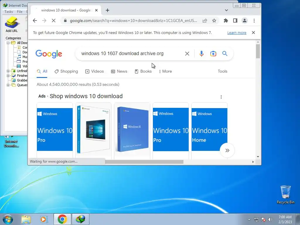Open the Recycle Bin desktop icon

tap(285, 195)
